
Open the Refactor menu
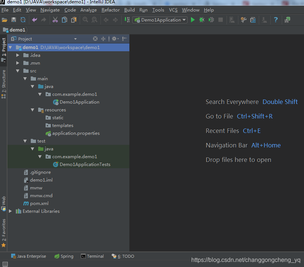pyautogui.click(x=110, y=10)
